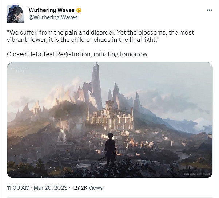Click the gold verified badge icon
This screenshot has height=198, width=219.
point(79,10)
